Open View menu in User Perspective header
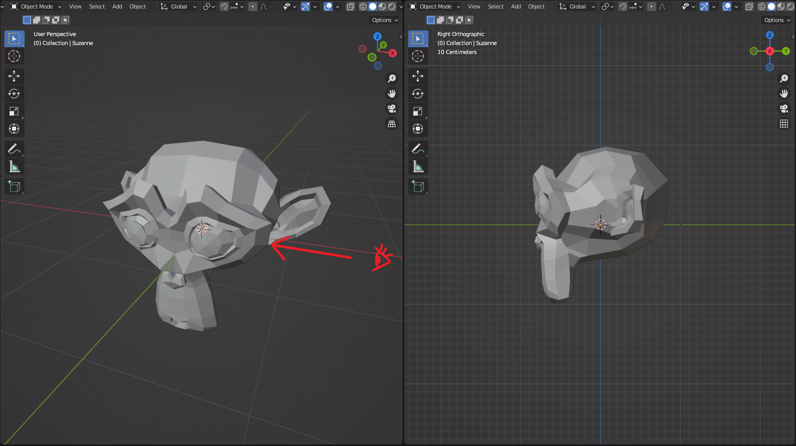The width and height of the screenshot is (796, 446). pos(75,7)
